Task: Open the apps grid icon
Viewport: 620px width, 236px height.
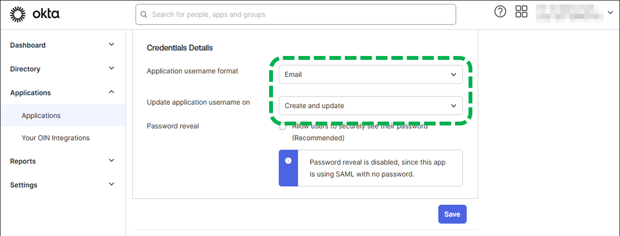Action: [521, 12]
